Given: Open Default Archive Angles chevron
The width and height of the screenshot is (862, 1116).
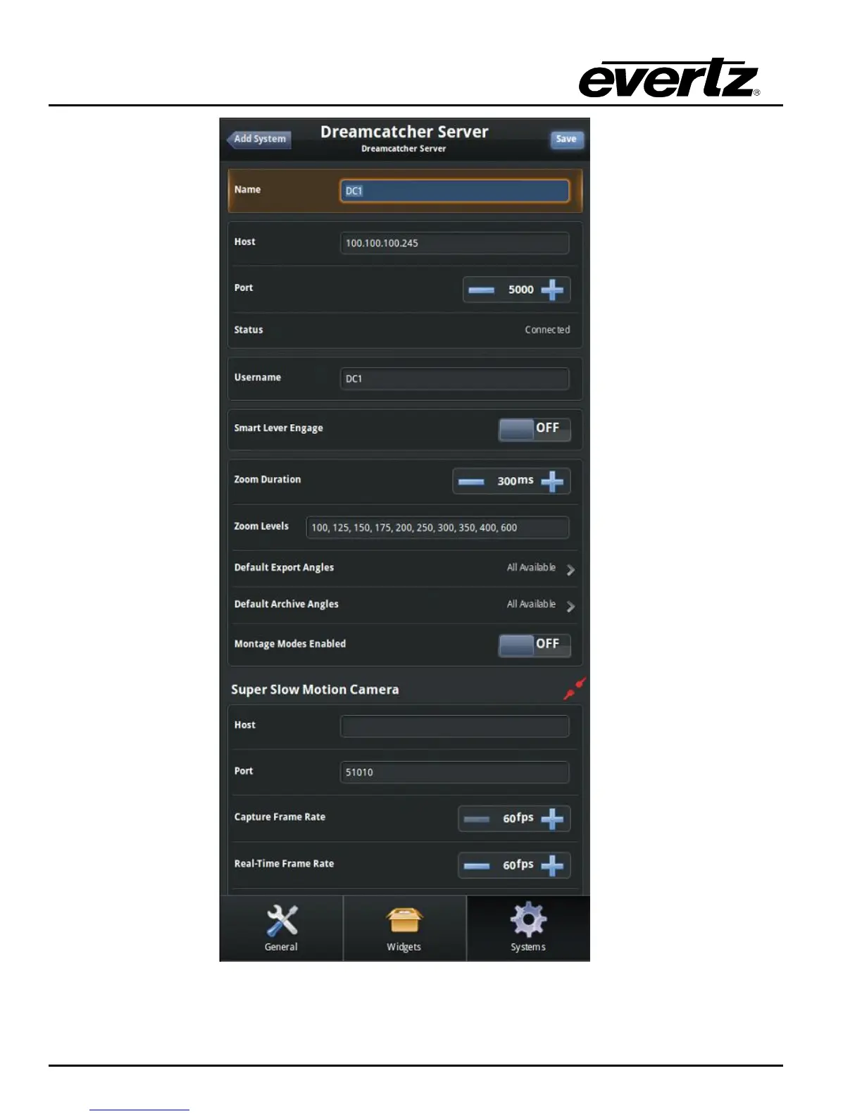Looking at the screenshot, I should coord(570,606).
